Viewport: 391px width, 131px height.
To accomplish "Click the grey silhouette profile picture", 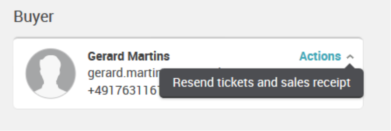I will 51,73.
